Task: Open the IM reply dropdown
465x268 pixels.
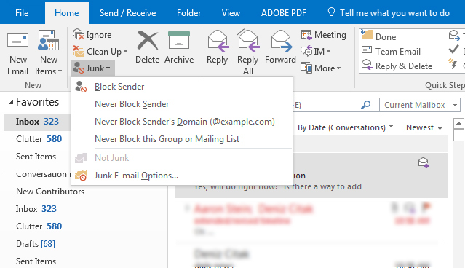Action: tap(316, 52)
